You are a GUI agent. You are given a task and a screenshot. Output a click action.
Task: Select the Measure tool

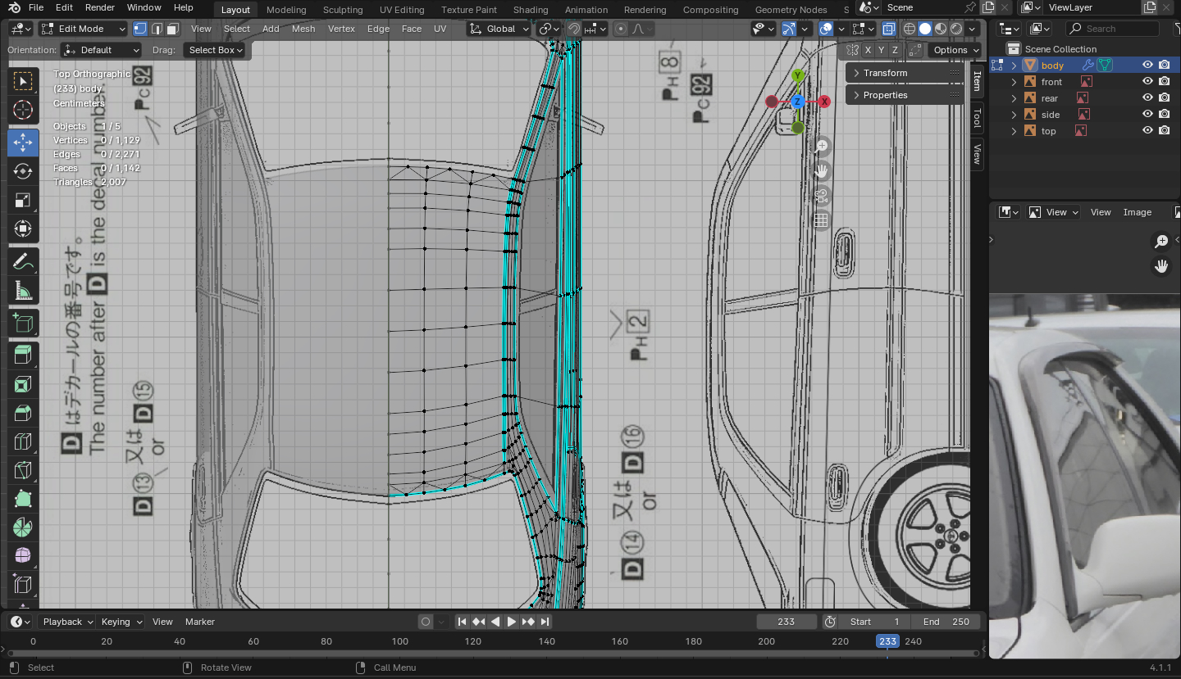[x=23, y=292]
